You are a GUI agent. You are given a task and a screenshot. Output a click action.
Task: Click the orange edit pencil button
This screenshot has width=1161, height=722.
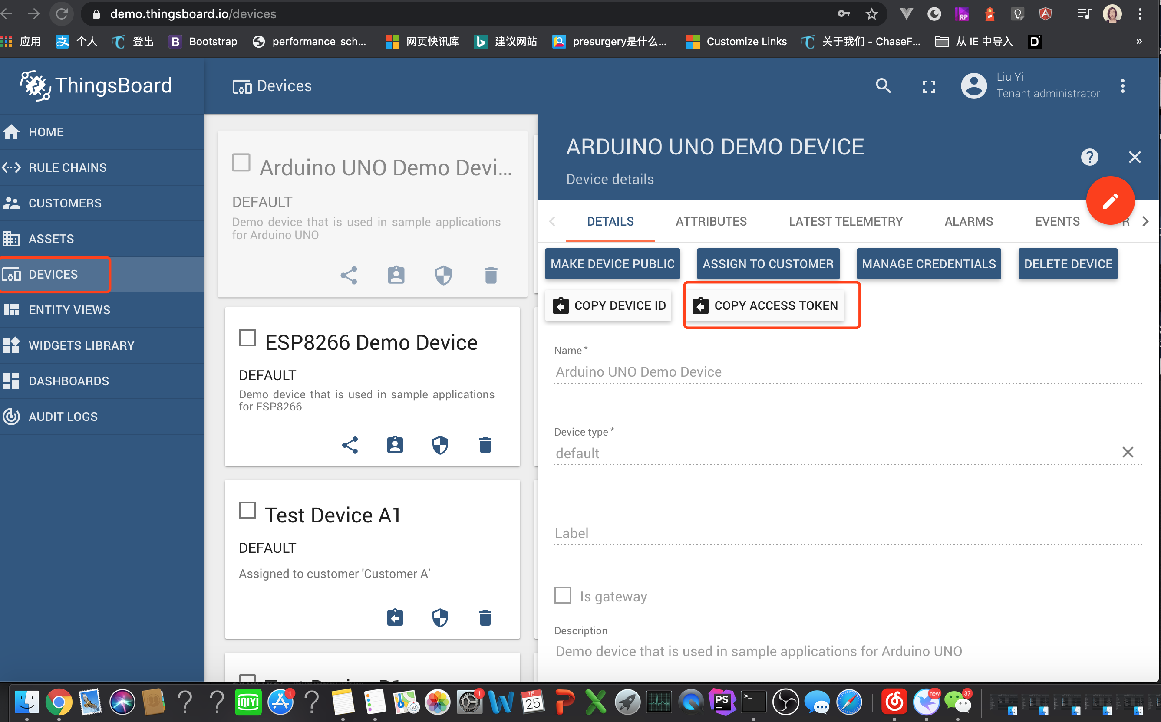pyautogui.click(x=1110, y=200)
